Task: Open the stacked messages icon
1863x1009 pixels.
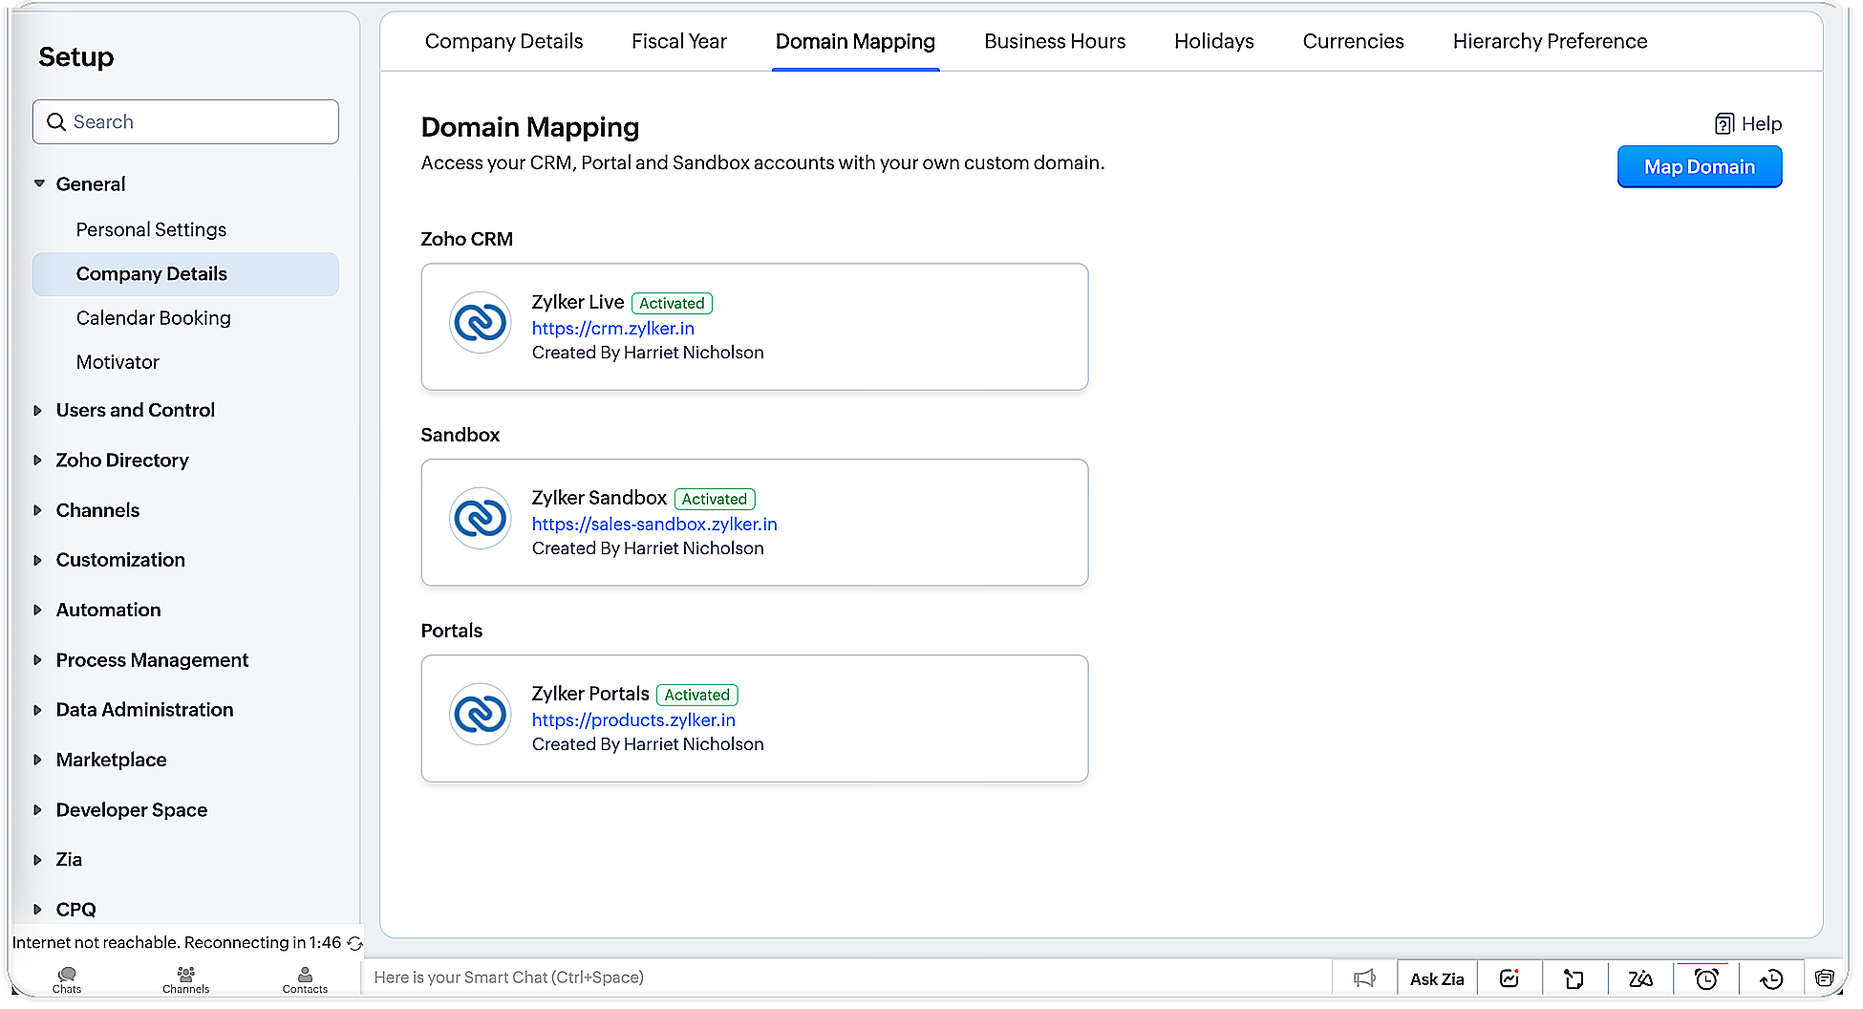Action: coord(1825,978)
